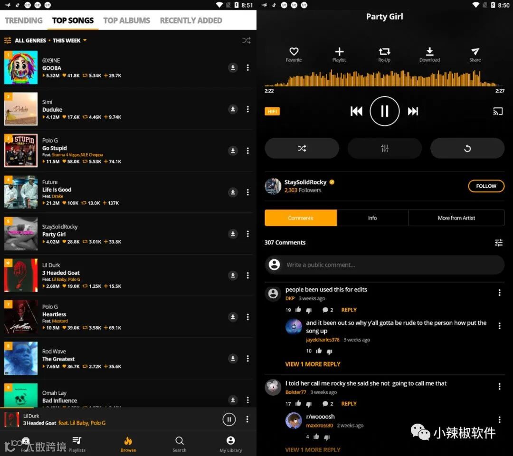513x456 pixels.
Task: Seek within the orange waveform bar
Action: click(x=384, y=78)
